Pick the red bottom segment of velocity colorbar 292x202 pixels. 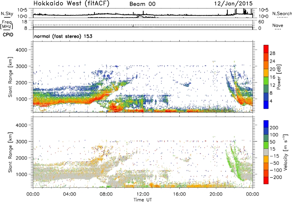(266, 180)
